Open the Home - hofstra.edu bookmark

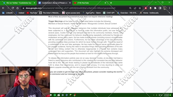coord(149,13)
